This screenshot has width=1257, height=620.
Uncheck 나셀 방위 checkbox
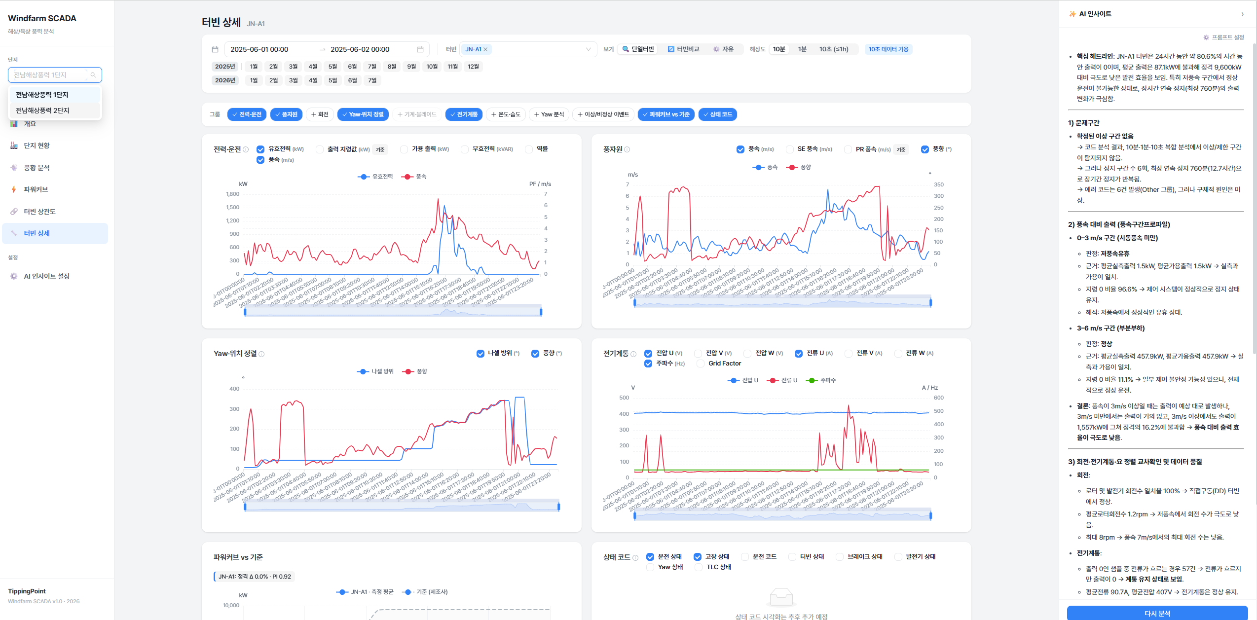point(481,354)
